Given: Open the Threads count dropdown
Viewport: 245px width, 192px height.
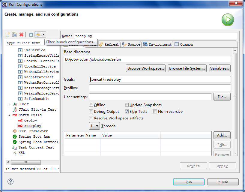Looking at the screenshot, I should (x=94, y=126).
